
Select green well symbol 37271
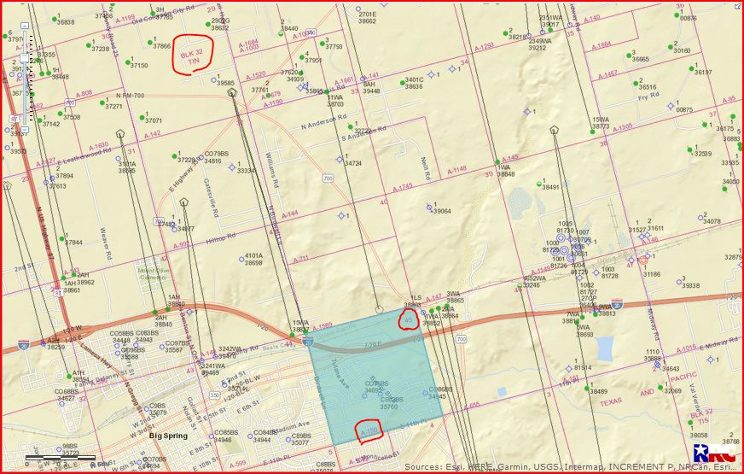click(102, 102)
